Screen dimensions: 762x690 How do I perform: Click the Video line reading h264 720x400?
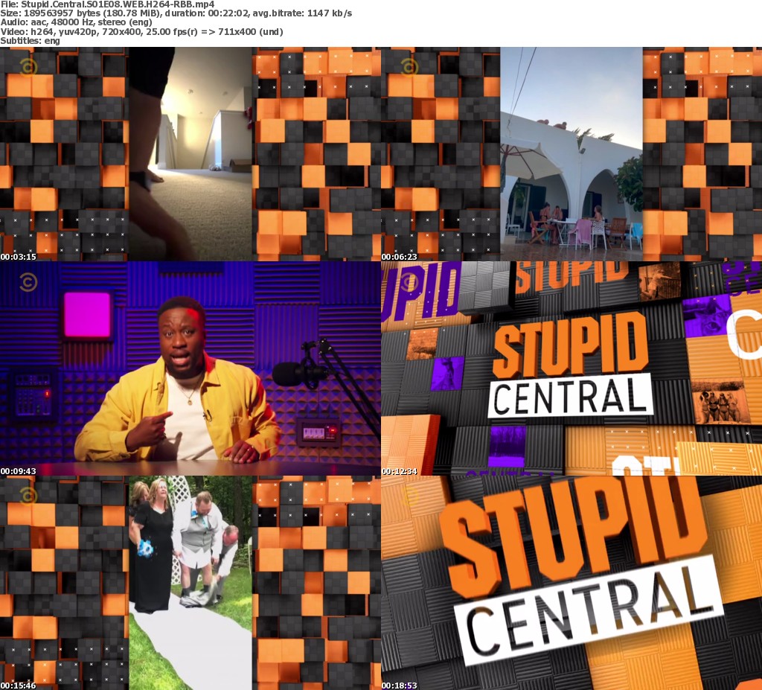click(x=141, y=31)
